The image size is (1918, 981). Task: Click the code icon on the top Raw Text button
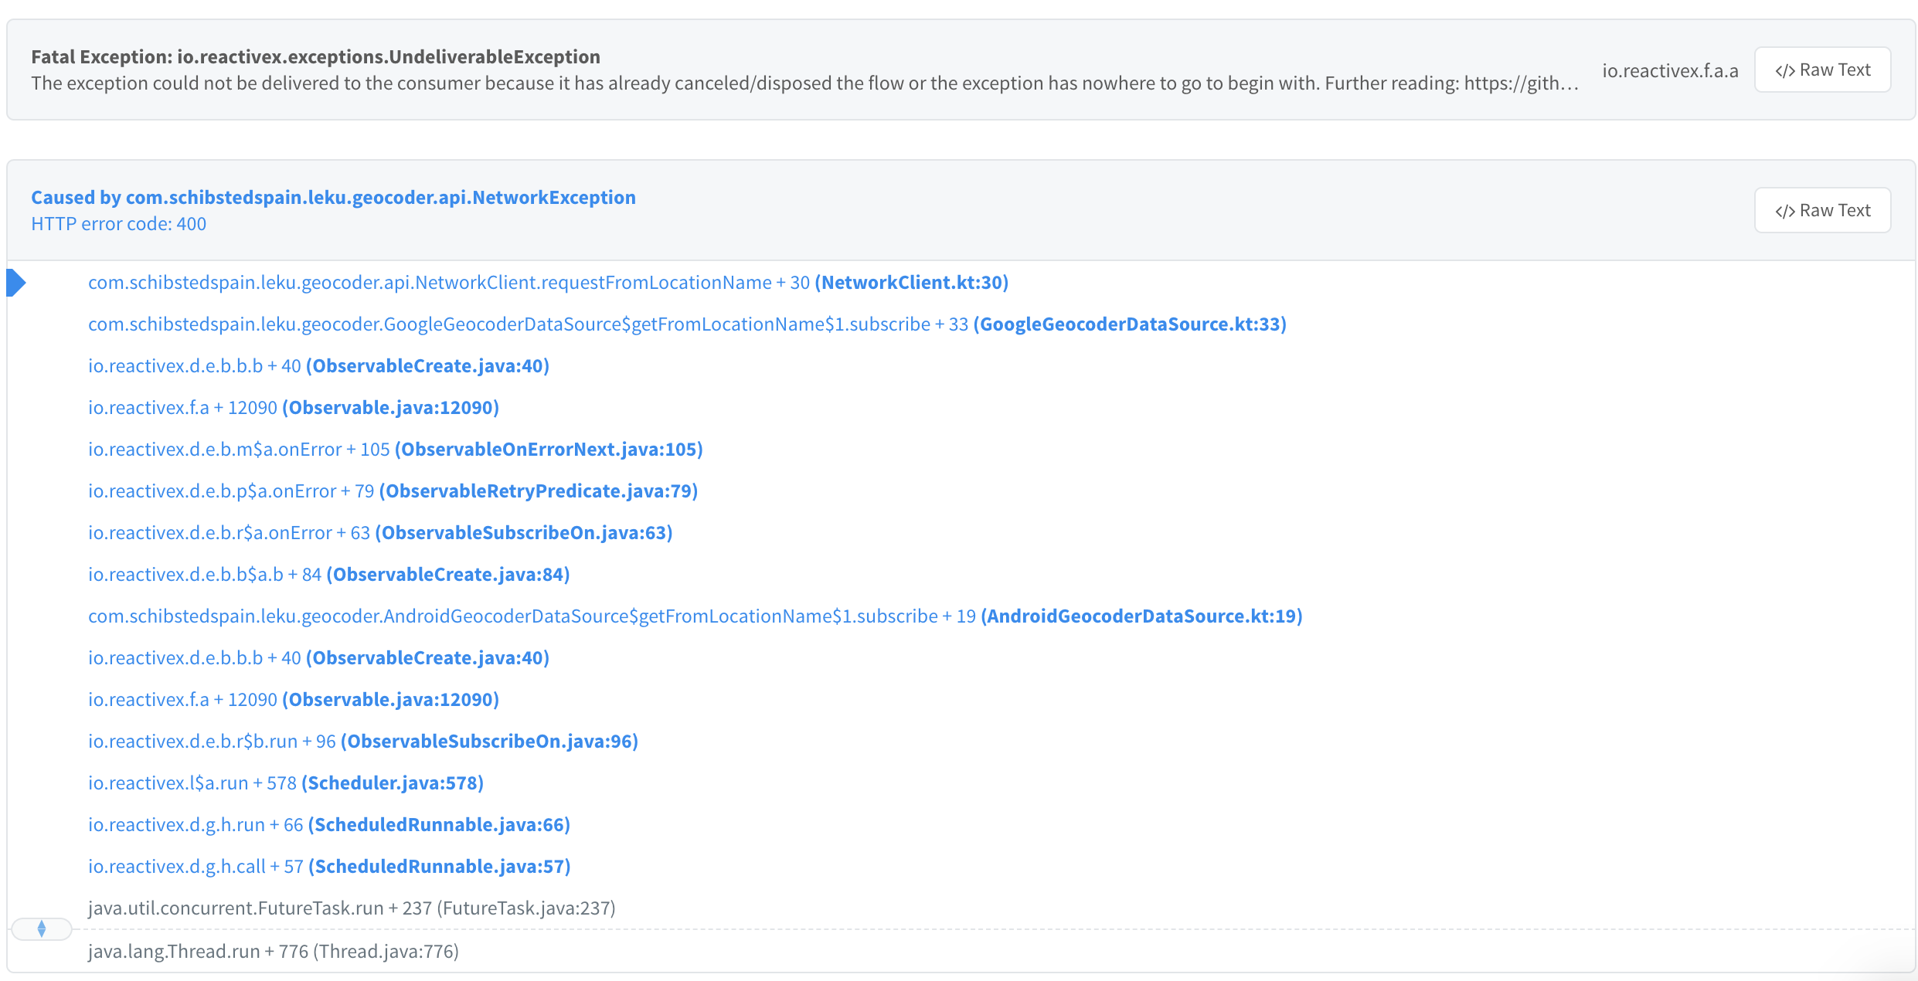point(1785,70)
